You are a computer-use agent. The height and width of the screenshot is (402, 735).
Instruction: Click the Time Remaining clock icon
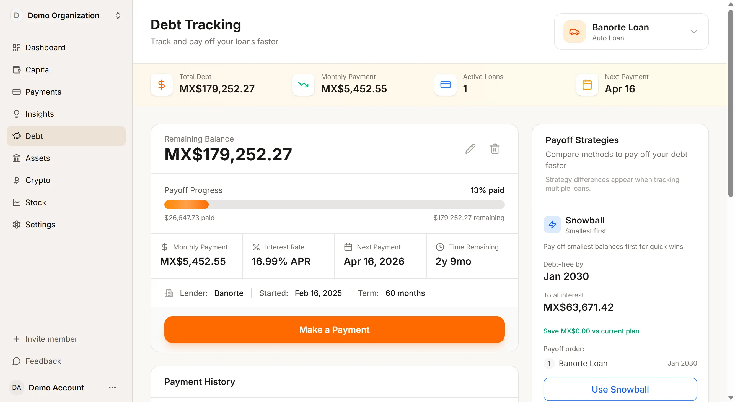(x=440, y=247)
